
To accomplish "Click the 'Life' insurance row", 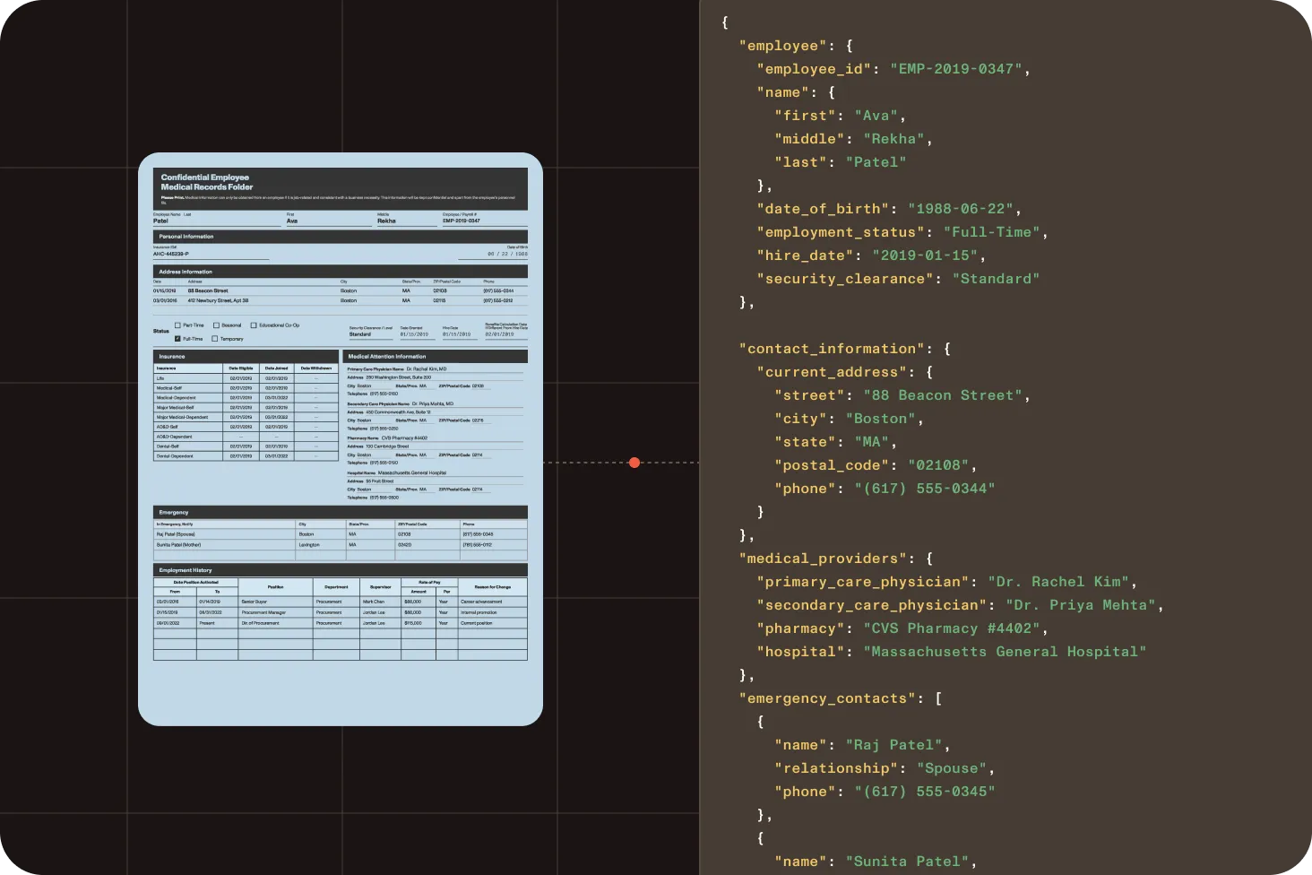I will pyautogui.click(x=246, y=378).
